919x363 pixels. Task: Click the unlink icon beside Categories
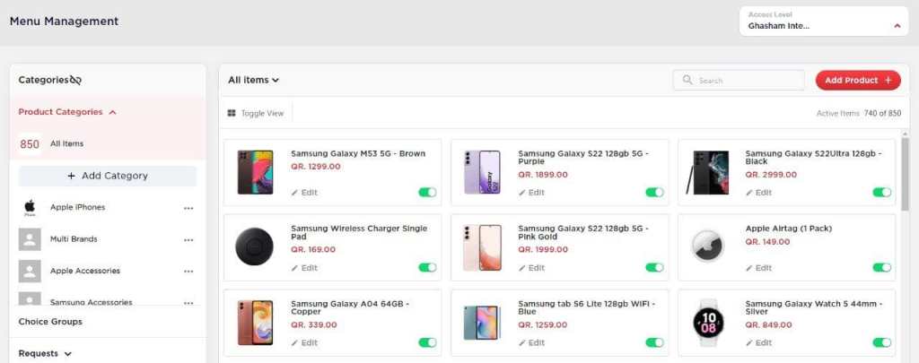[x=75, y=80]
